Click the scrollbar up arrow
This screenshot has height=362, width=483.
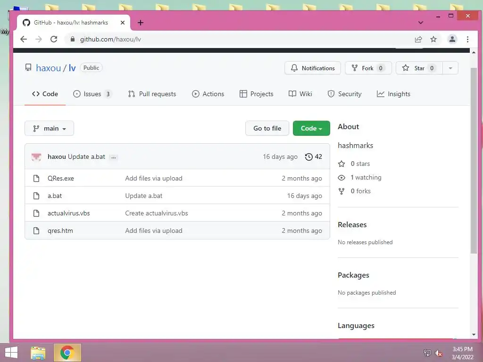pyautogui.click(x=474, y=53)
